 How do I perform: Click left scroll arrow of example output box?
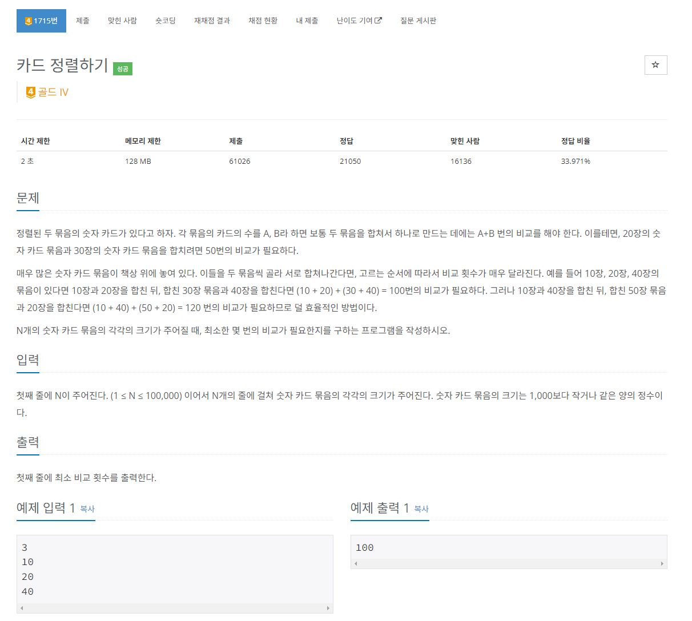356,564
